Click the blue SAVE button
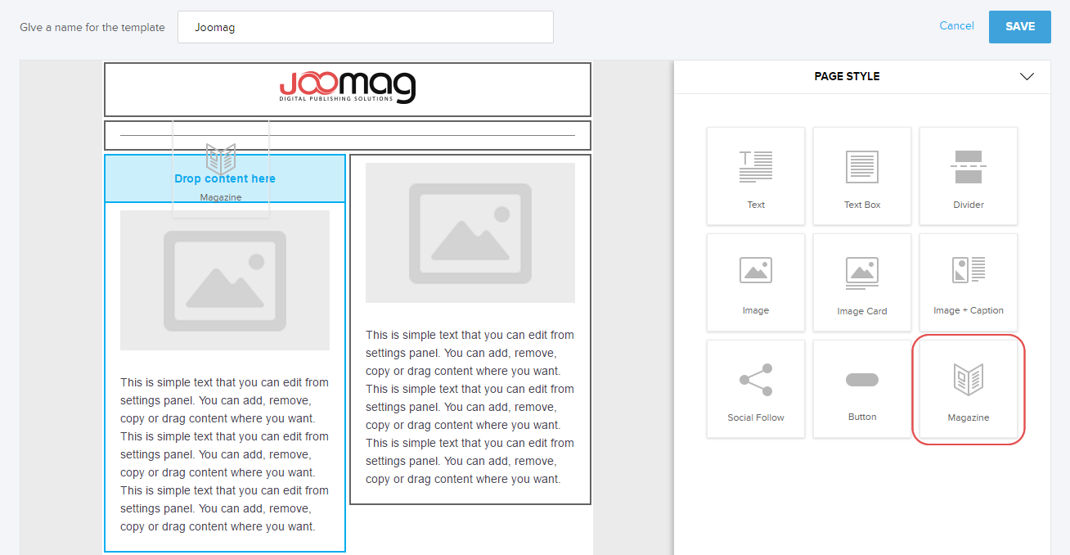Screen dimensions: 1070x555 (1019, 26)
